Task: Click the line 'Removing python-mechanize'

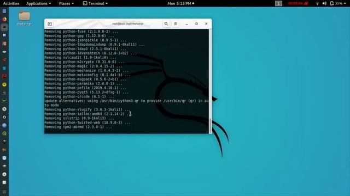Action: [x=86, y=70]
